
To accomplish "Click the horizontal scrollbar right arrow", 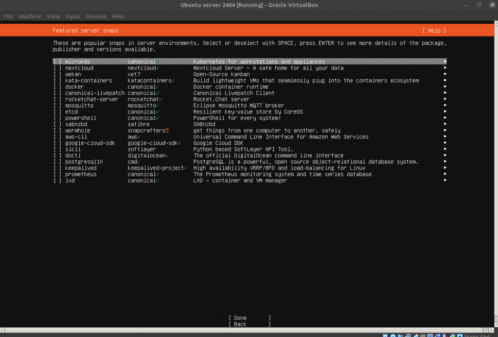I will point(495,330).
